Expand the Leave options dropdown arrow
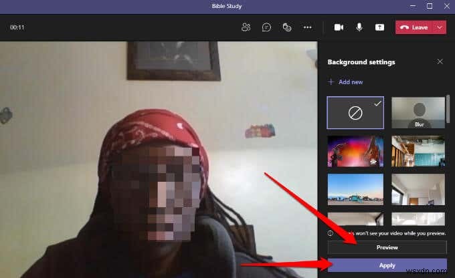 point(440,27)
